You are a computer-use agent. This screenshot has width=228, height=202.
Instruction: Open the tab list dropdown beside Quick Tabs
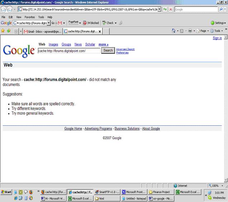[21, 32]
